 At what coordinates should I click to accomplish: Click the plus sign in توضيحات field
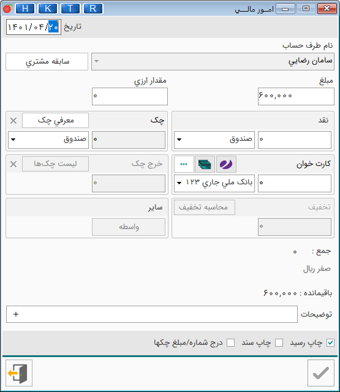[16, 314]
